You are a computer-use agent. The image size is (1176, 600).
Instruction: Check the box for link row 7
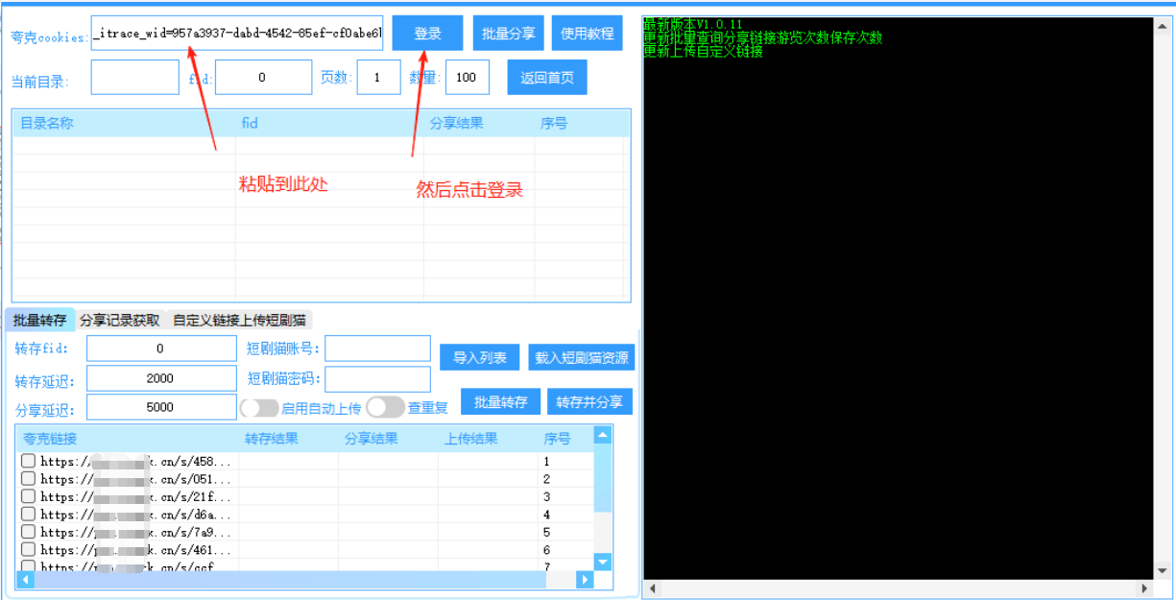coord(29,565)
